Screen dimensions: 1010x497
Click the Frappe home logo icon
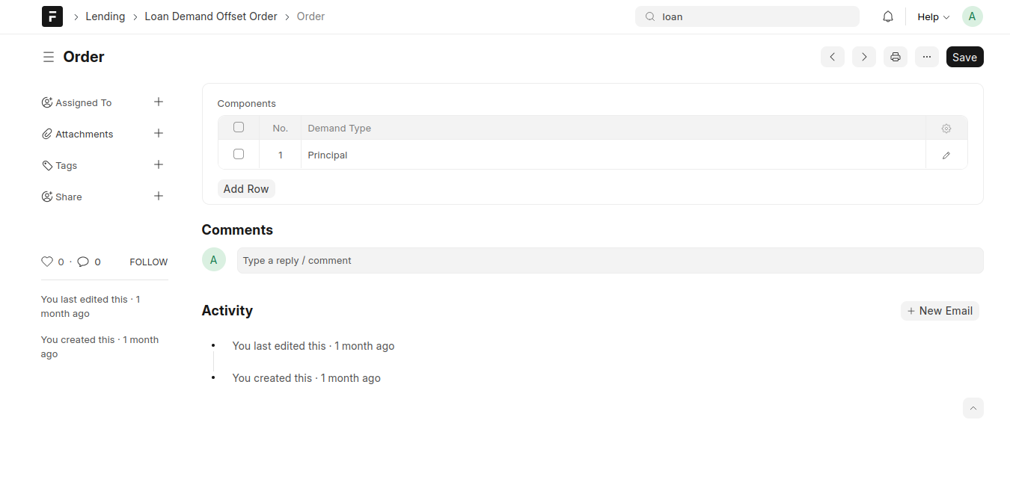52,16
